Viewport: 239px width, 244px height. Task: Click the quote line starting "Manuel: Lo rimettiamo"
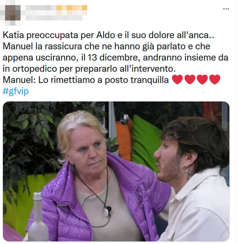(86, 80)
